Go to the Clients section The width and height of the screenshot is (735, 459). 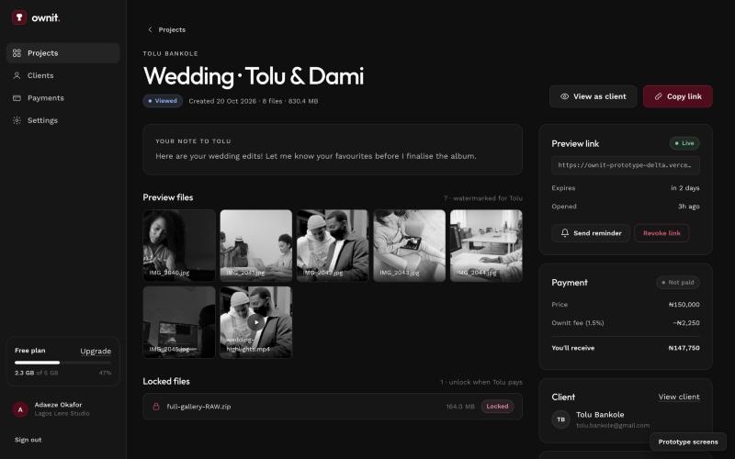click(x=63, y=75)
